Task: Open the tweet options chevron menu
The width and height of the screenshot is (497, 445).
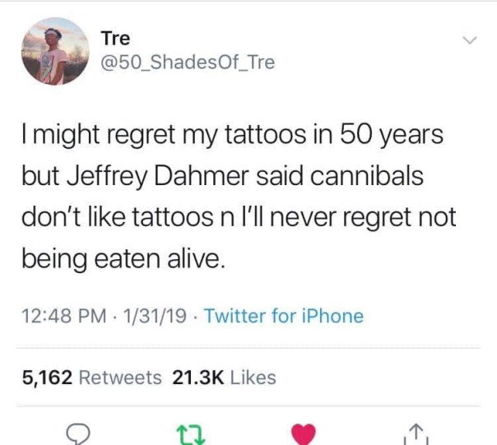Action: click(469, 40)
